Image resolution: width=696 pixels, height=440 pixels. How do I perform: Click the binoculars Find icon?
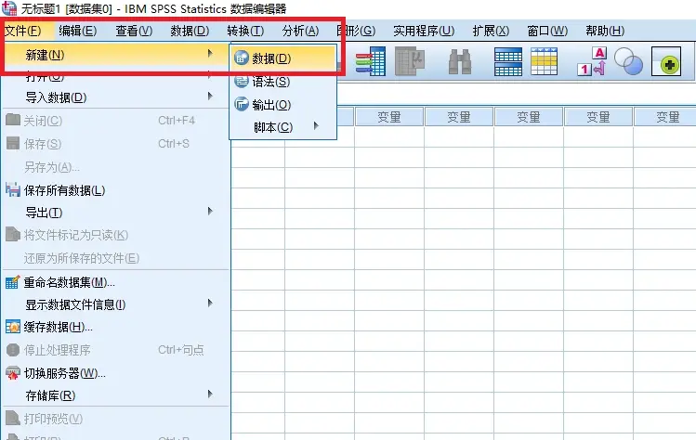(x=460, y=61)
